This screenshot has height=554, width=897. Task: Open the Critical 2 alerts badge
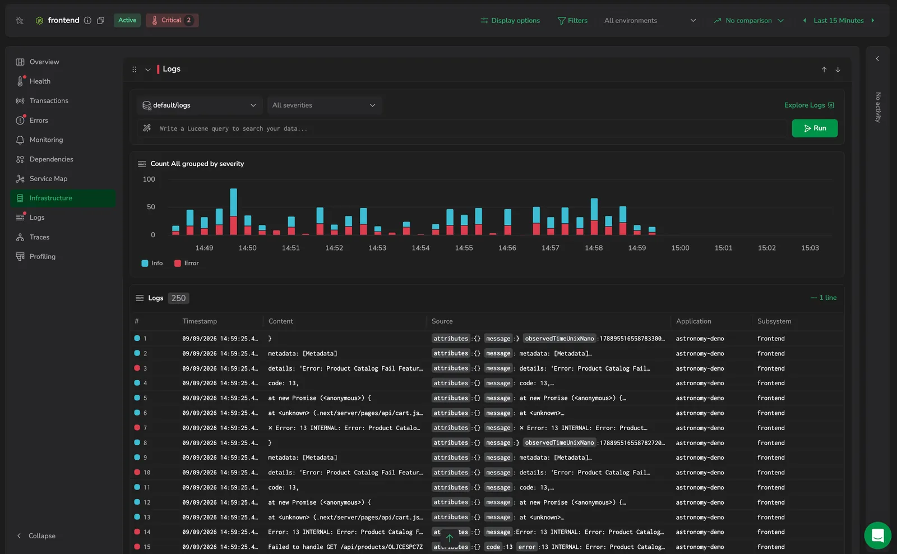(x=172, y=20)
